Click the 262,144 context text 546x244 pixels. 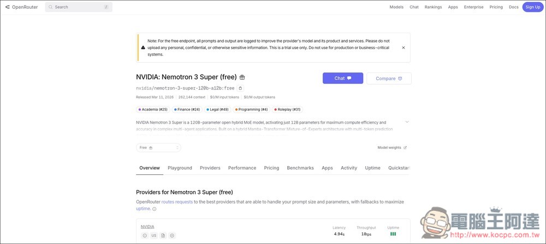pyautogui.click(x=192, y=97)
